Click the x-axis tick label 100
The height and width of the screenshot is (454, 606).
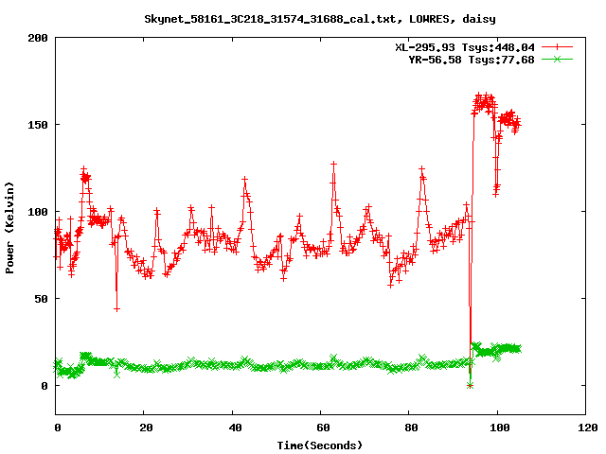[x=500, y=428]
